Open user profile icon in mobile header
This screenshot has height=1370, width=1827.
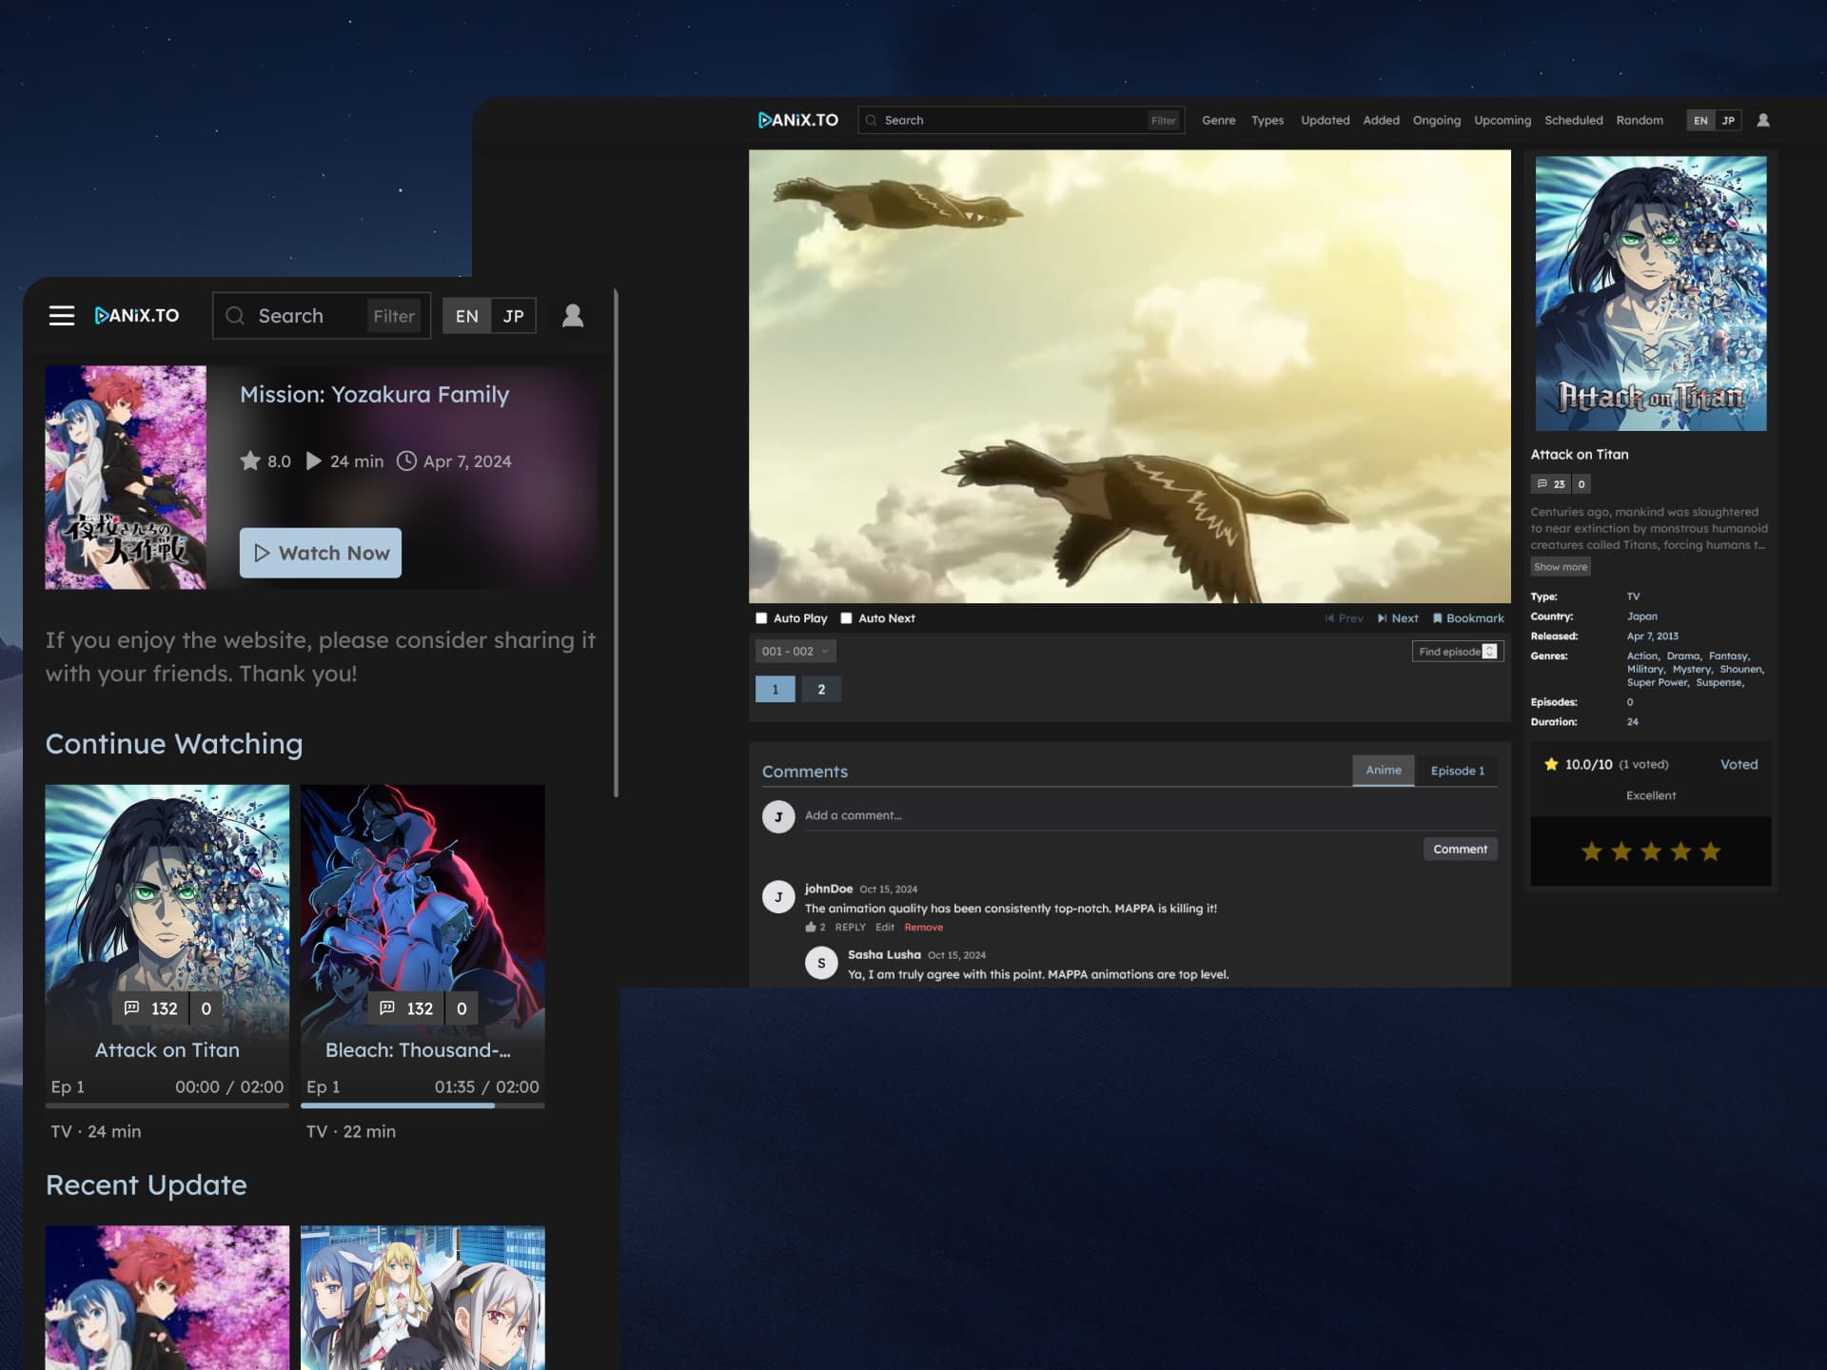point(573,315)
